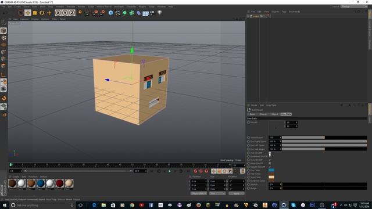Click the Record Active Objects red button
The width and height of the screenshot is (372, 209).
pyautogui.click(x=195, y=171)
